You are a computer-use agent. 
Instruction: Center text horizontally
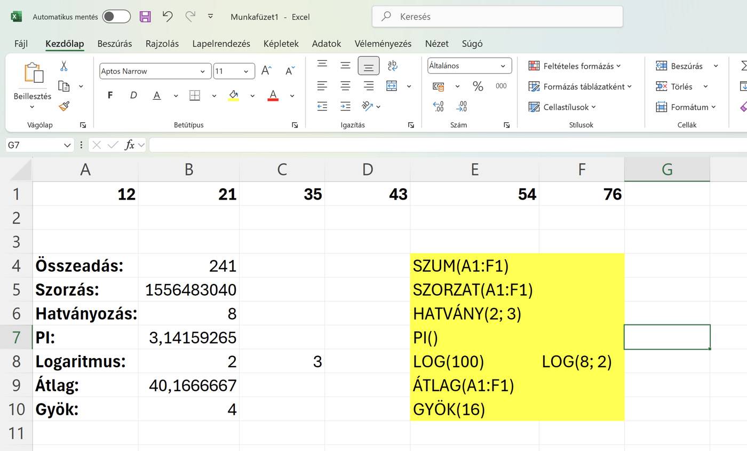tap(345, 86)
